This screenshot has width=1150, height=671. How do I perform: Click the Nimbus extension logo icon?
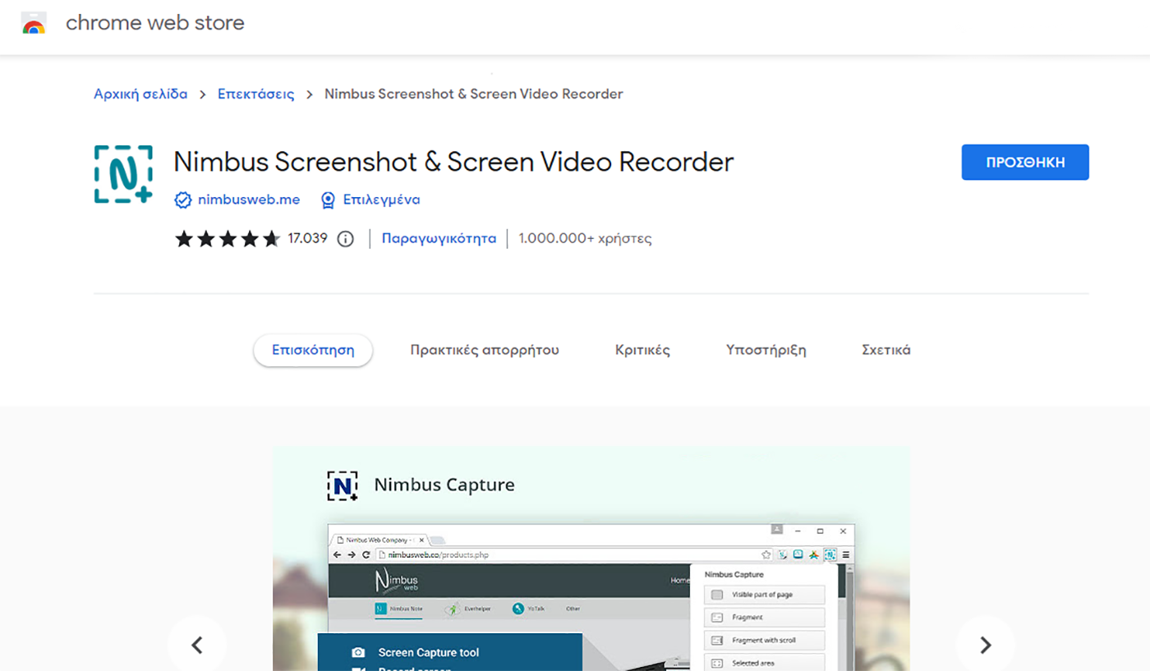coord(123,174)
